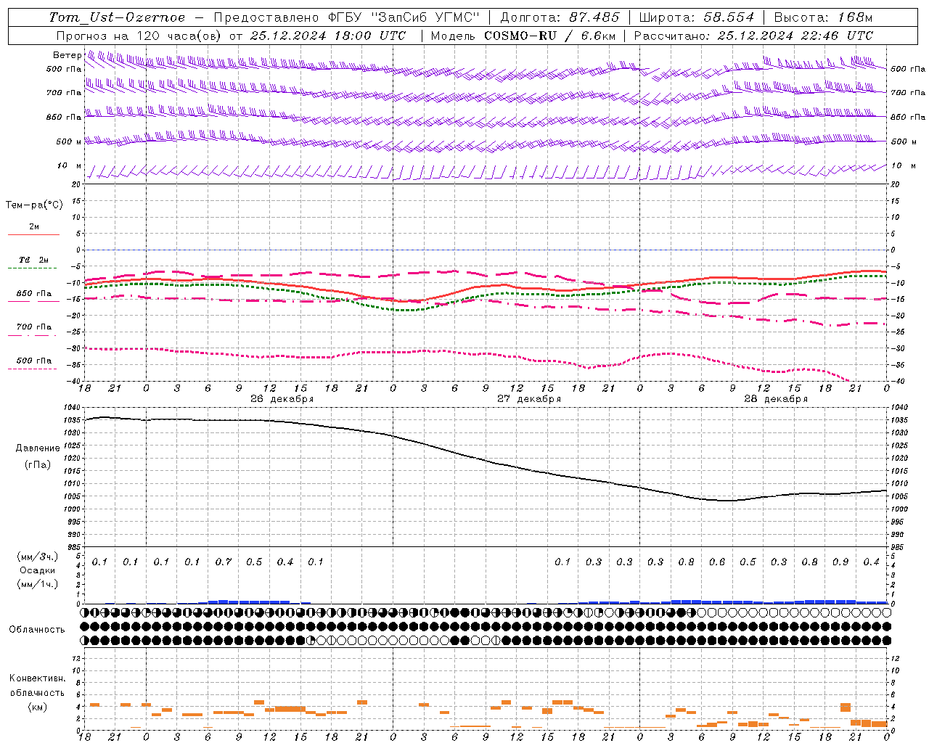Click the left '700 гПа' wind row label

(x=64, y=93)
